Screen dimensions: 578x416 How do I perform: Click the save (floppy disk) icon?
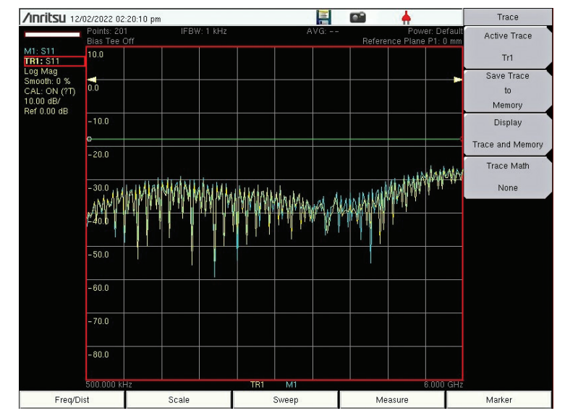323,17
